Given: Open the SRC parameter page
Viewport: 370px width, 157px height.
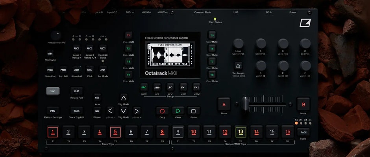Looking at the screenshot, I should 144,88.
